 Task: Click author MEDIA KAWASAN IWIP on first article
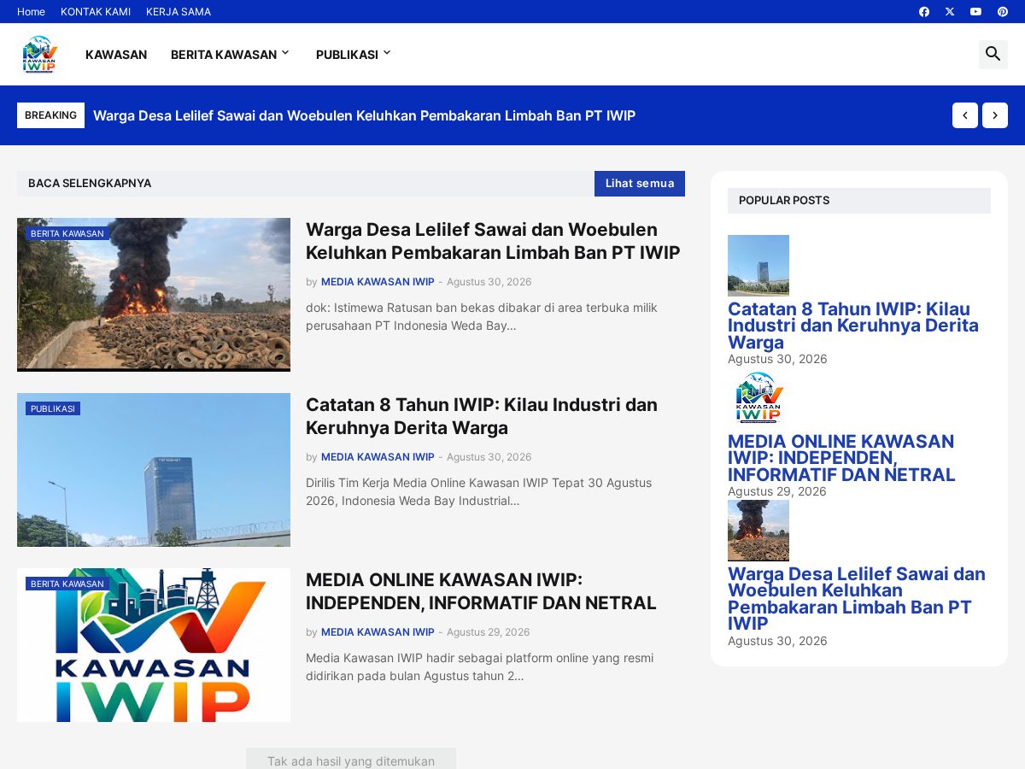[x=378, y=282]
